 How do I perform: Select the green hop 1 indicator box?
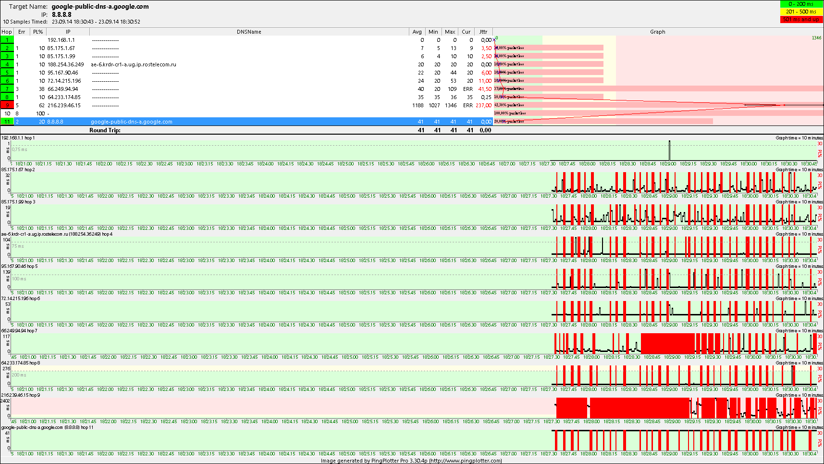coord(7,40)
